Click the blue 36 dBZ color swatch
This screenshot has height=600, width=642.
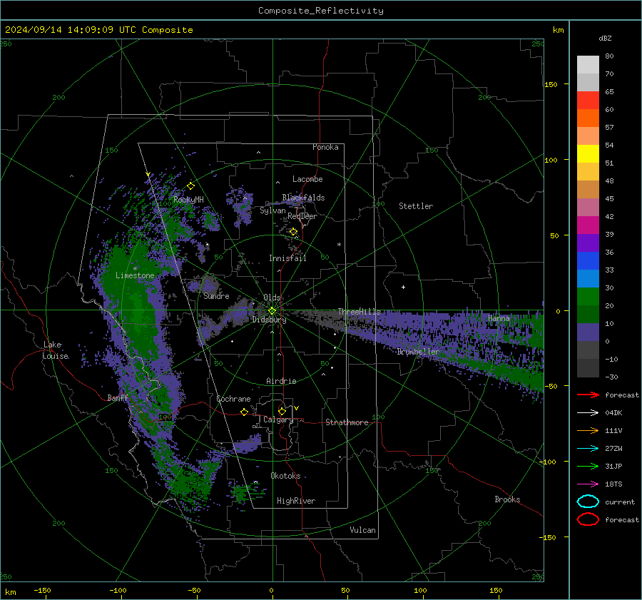[588, 261]
